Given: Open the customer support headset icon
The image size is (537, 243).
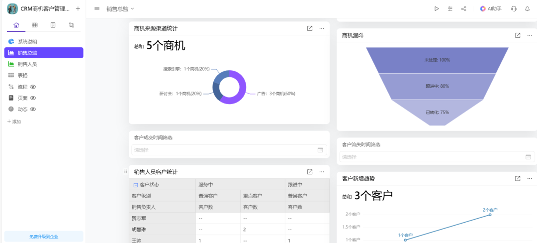Looking at the screenshot, I should point(514,9).
